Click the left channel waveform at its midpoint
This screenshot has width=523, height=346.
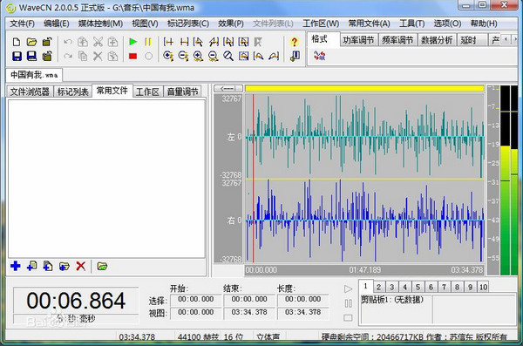click(364, 137)
